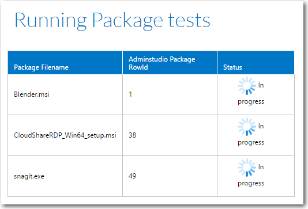Image resolution: width=308 pixels, height=209 pixels.
Task: Select the Blender.msi package filename
Action: coord(31,94)
